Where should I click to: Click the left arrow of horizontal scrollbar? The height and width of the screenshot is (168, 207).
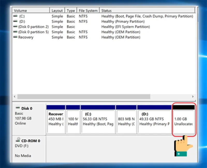(x=15, y=96)
